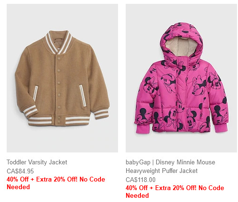Click the Toddler Varsity Jacket title link

click(37, 162)
